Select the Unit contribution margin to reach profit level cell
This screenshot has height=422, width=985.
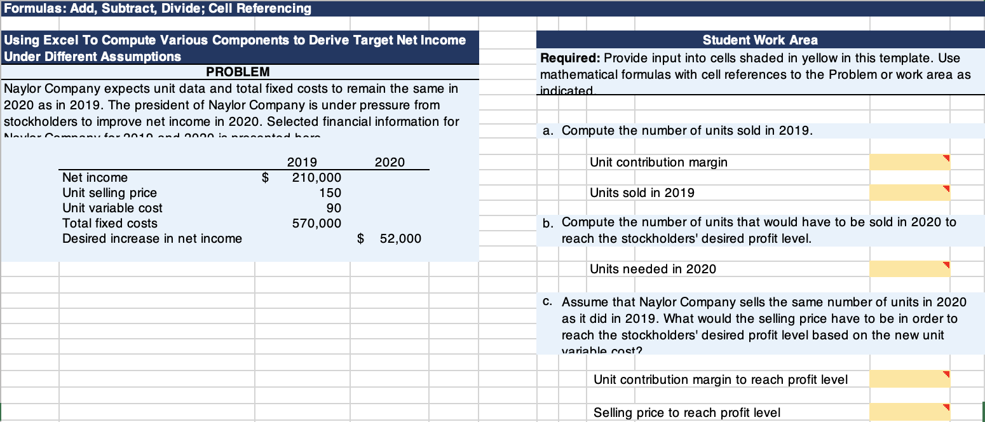[909, 379]
